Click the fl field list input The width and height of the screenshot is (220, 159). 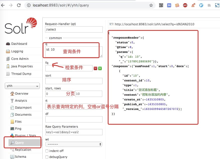(x=74, y=107)
